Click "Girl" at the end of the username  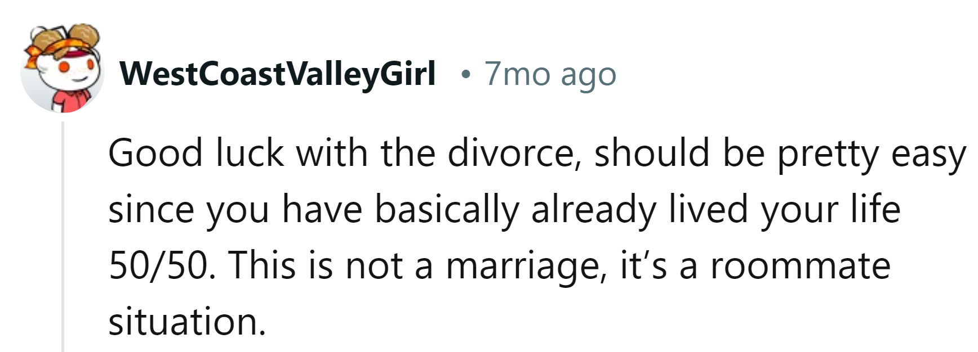[409, 73]
